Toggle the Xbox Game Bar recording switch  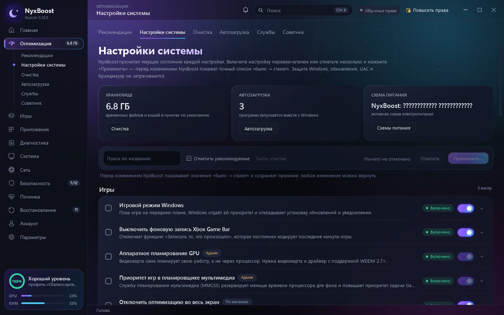coord(465,232)
